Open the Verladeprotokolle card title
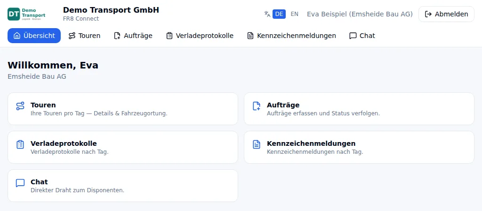The height and width of the screenshot is (211, 482). (64, 143)
